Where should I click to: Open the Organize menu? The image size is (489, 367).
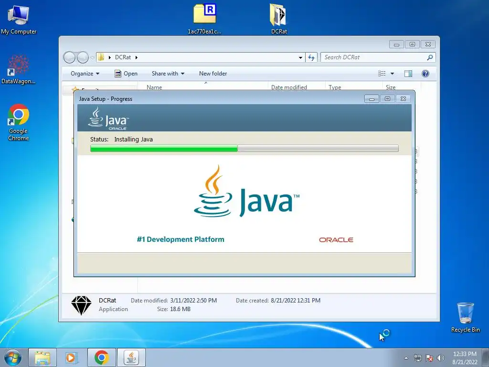(85, 74)
